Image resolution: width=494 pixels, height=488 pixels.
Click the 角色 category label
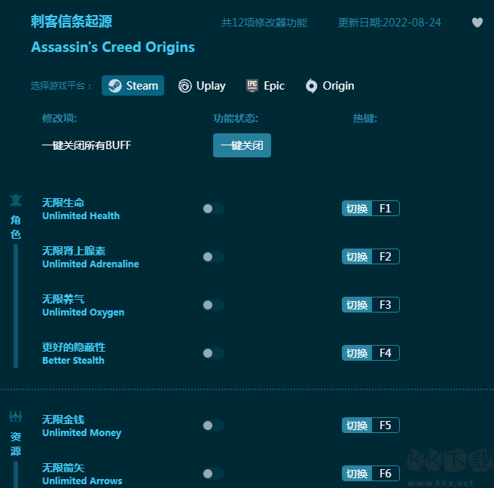coord(15,227)
